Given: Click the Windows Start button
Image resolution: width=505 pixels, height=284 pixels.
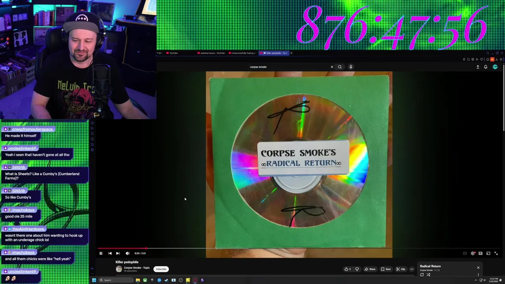Looking at the screenshot, I should coord(94,280).
